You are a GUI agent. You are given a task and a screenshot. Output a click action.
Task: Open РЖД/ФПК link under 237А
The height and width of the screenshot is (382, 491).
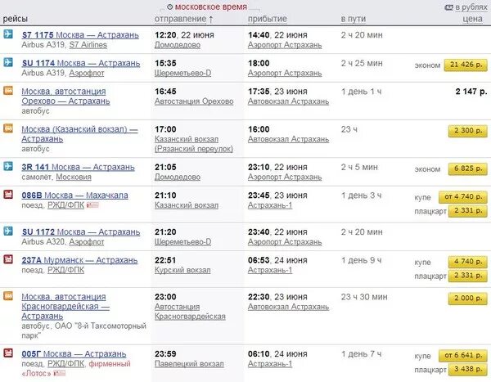65,270
